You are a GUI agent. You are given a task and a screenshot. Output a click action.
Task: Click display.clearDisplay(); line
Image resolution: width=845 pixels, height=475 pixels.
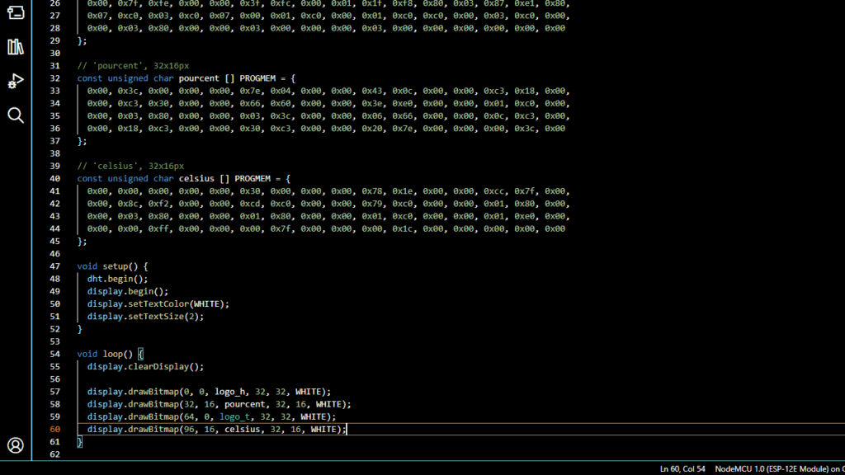[145, 366]
